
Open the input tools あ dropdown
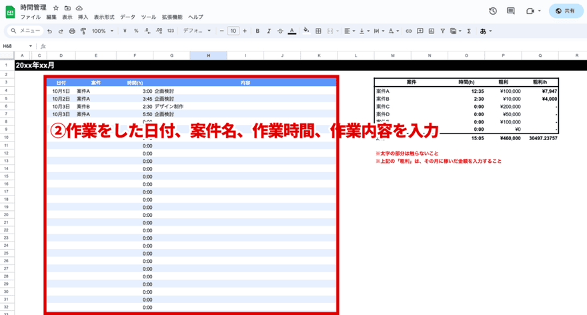[486, 31]
